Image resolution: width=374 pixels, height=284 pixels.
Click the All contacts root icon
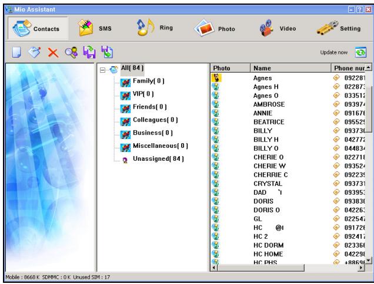(x=113, y=69)
